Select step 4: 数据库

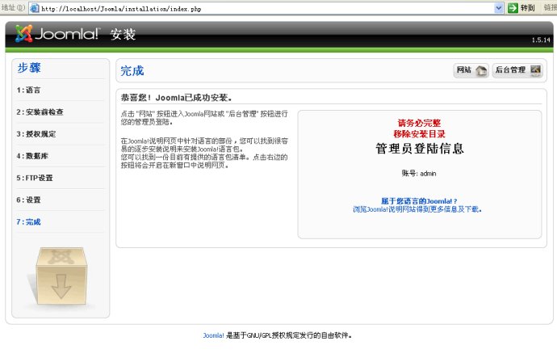[32, 156]
